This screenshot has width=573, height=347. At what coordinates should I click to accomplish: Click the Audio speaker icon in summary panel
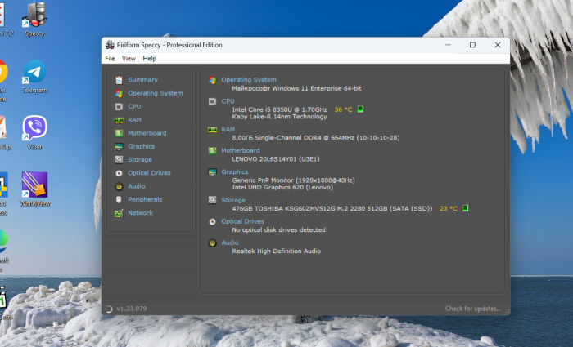coord(212,242)
